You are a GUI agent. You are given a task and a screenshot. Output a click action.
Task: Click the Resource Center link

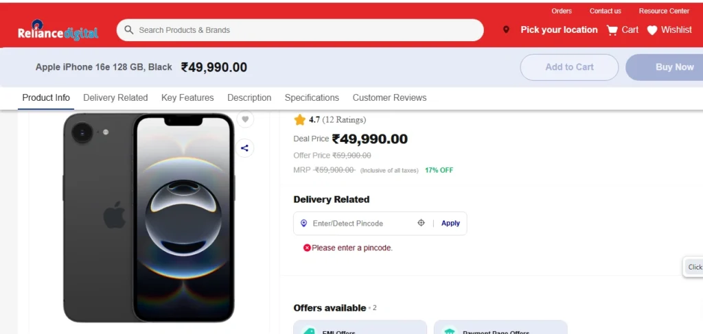point(664,11)
